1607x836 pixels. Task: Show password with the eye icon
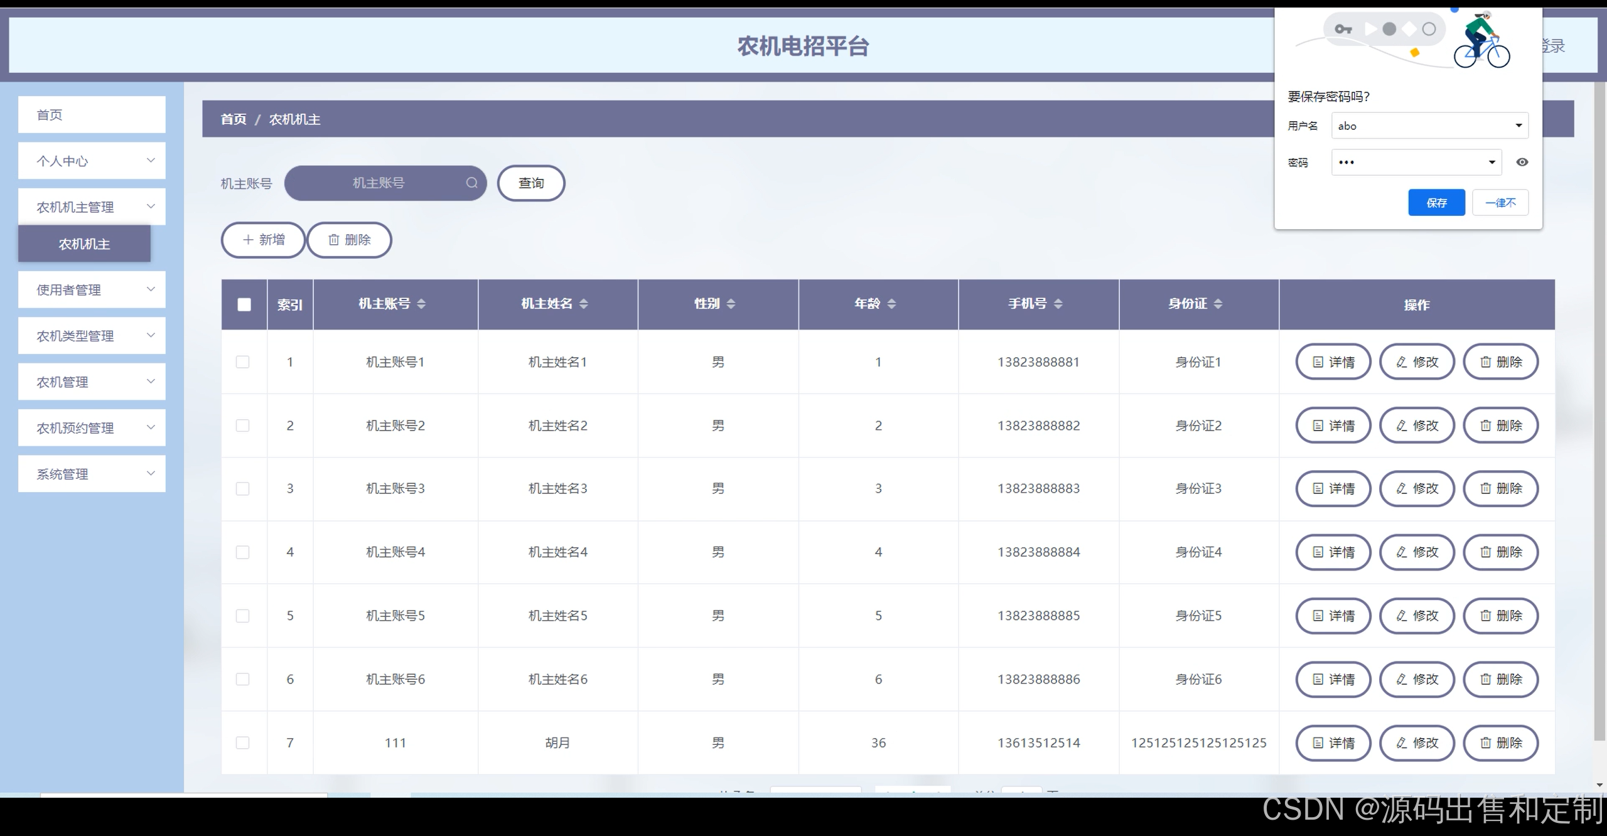(x=1522, y=162)
